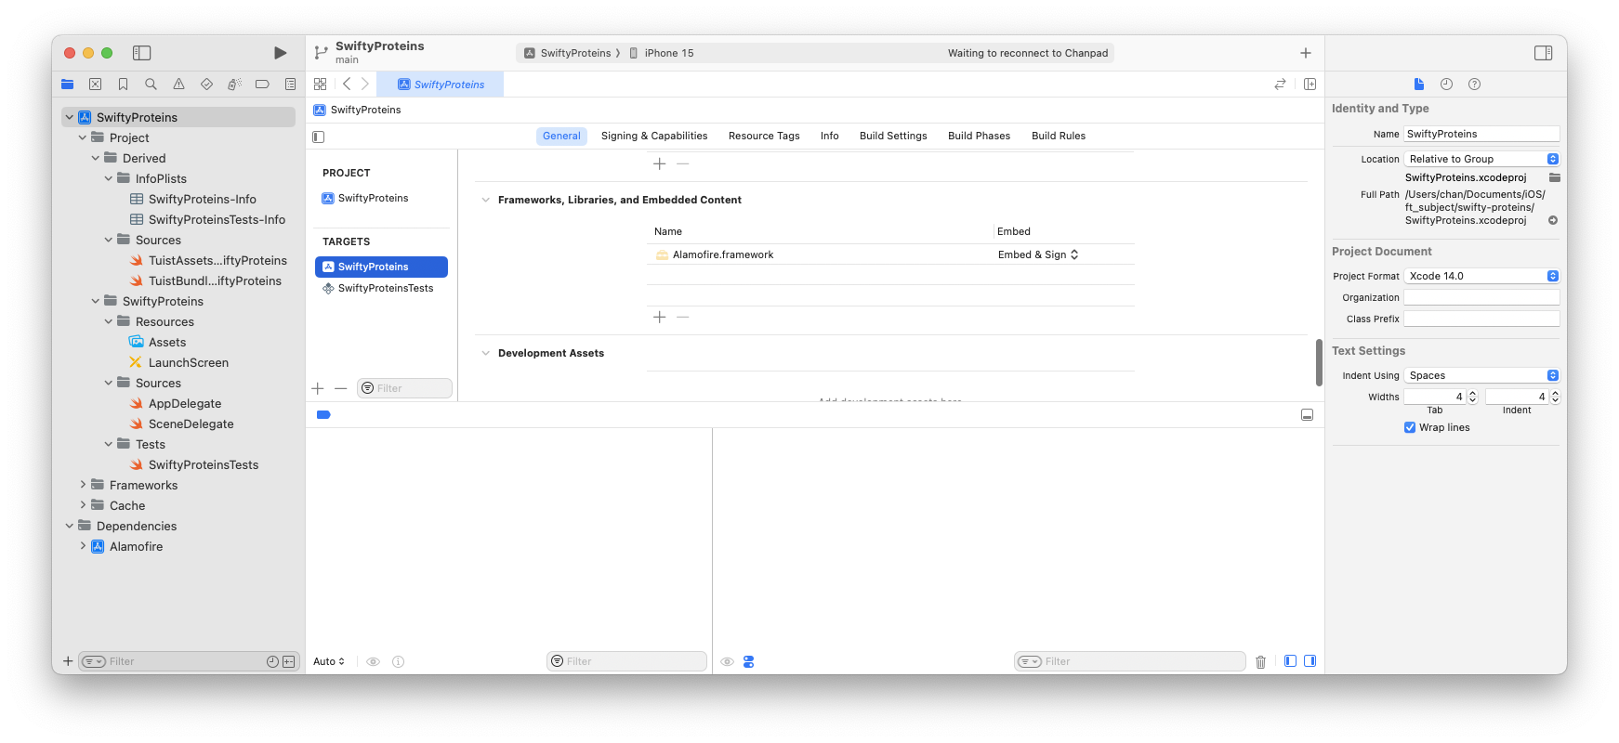Open the Auto variables scope dropdown

(329, 661)
